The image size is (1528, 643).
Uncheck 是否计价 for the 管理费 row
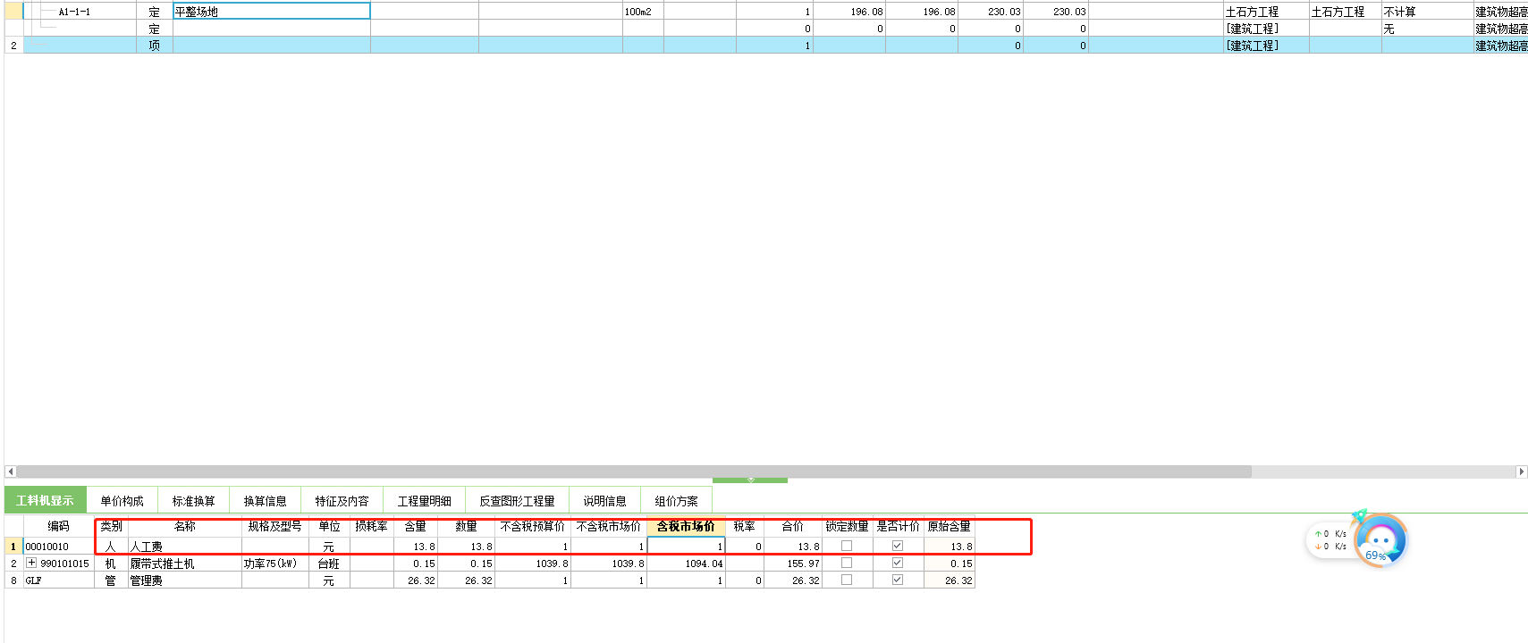point(898,580)
